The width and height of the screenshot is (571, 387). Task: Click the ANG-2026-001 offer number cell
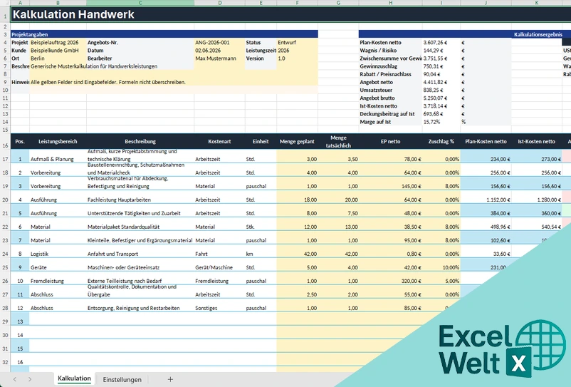click(219, 42)
